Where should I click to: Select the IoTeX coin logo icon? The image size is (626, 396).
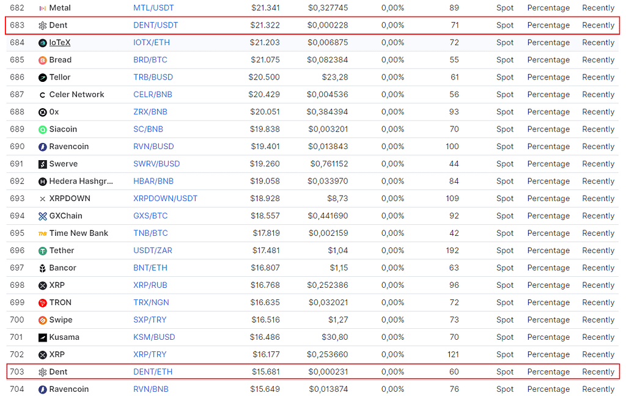coord(43,42)
